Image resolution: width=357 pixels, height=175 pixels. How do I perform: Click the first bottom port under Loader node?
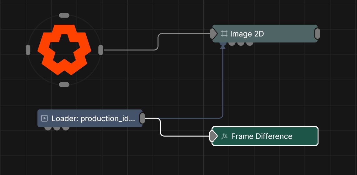pyautogui.click(x=48, y=128)
